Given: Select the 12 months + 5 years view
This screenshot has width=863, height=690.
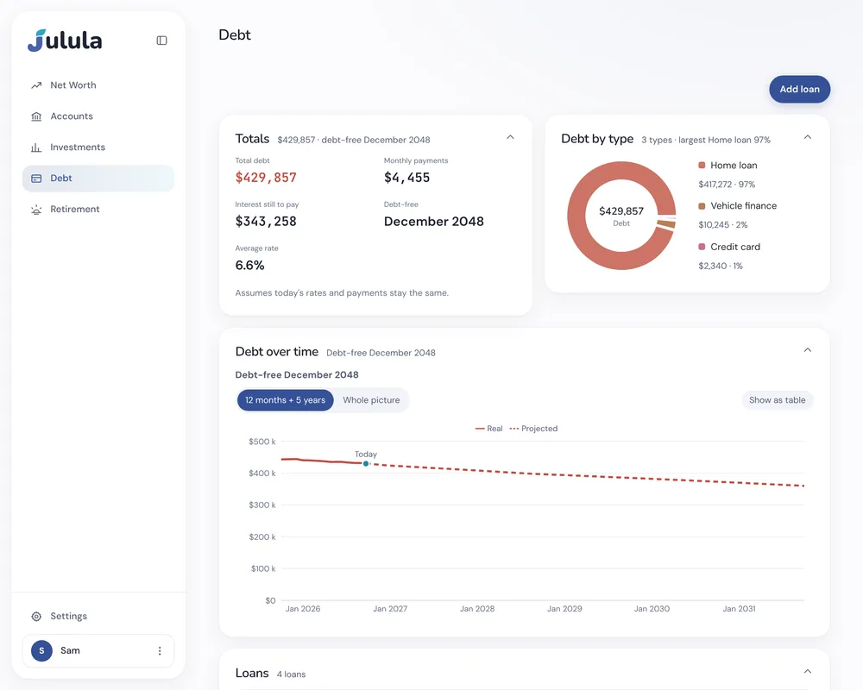Looking at the screenshot, I should coord(285,400).
